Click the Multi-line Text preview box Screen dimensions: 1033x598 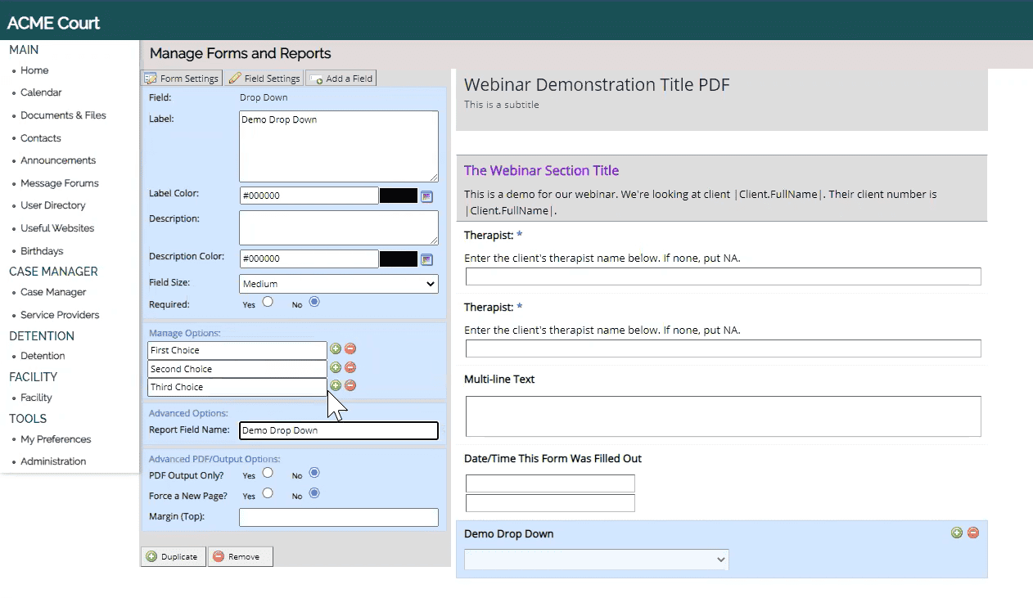(724, 416)
